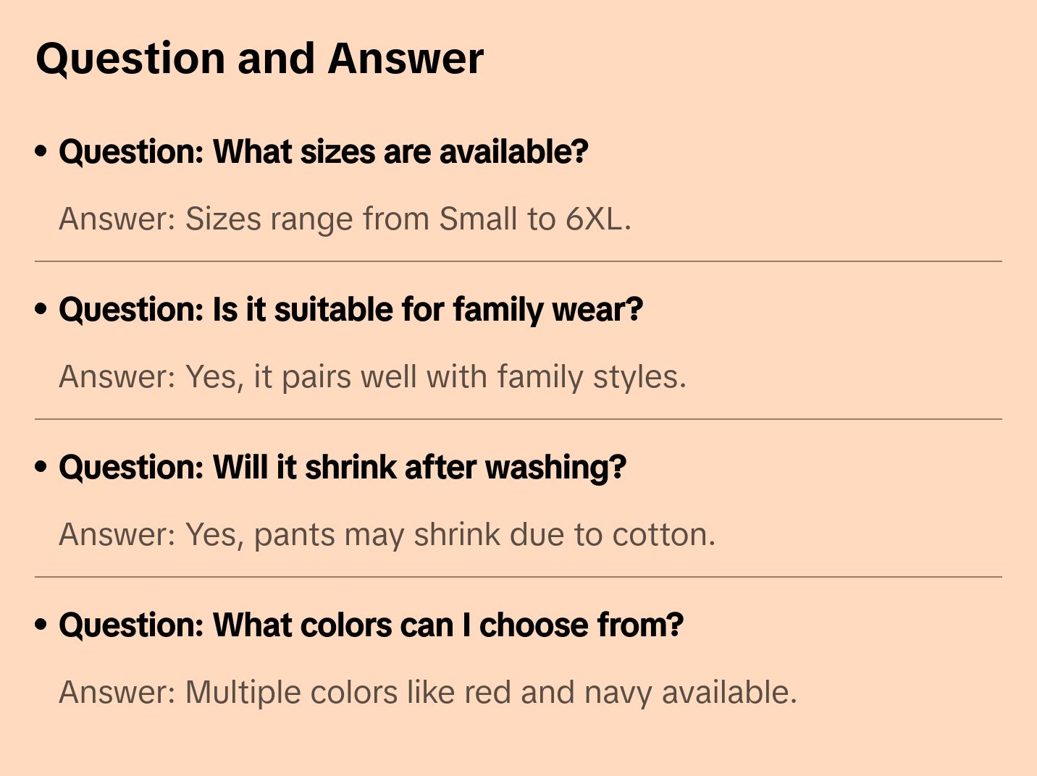Click the "Is it suitable for family wear?" question
Image resolution: width=1037 pixels, height=776 pixels.
[350, 310]
